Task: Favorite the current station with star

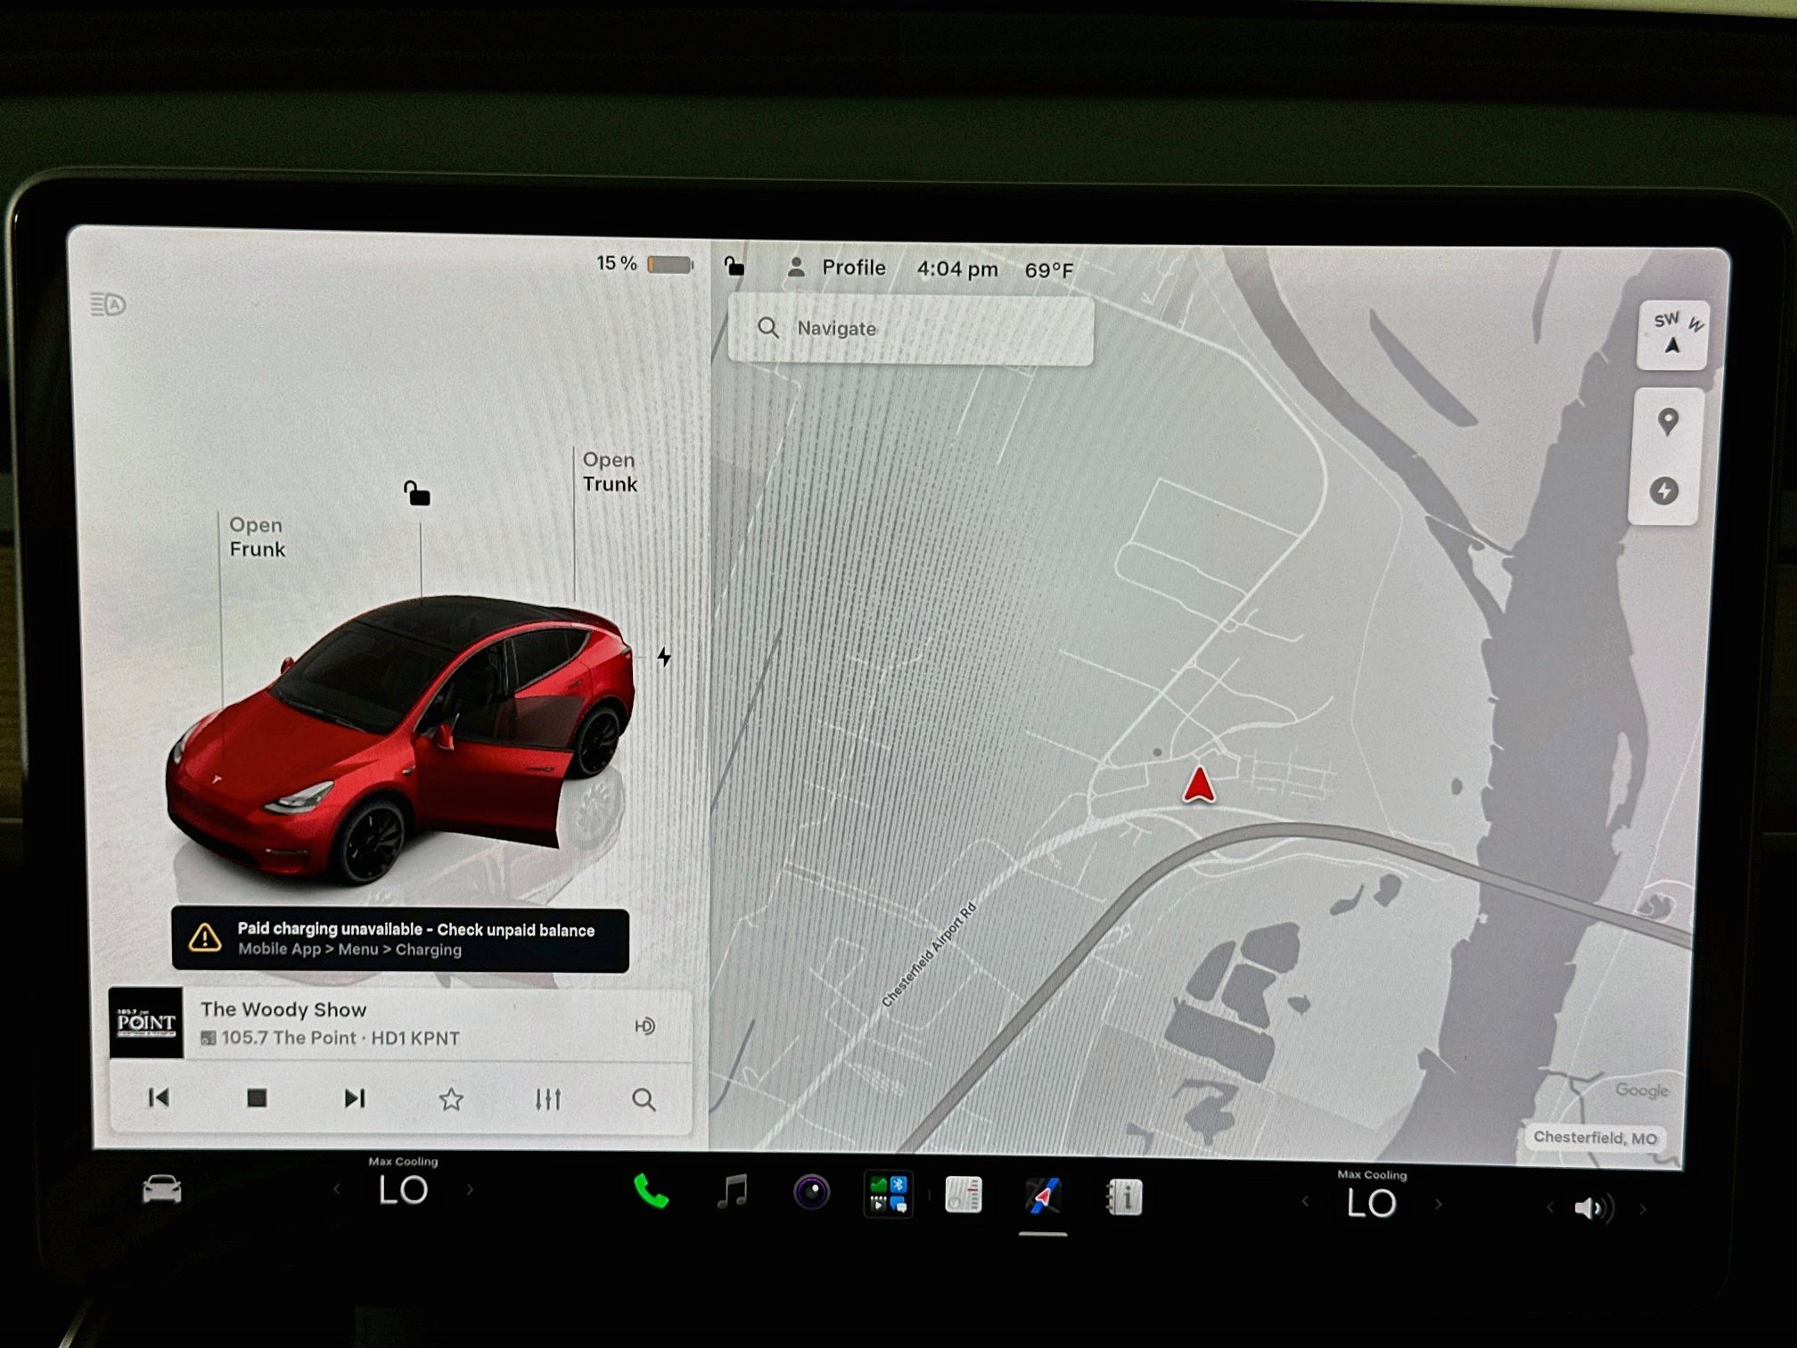Action: point(451,1099)
